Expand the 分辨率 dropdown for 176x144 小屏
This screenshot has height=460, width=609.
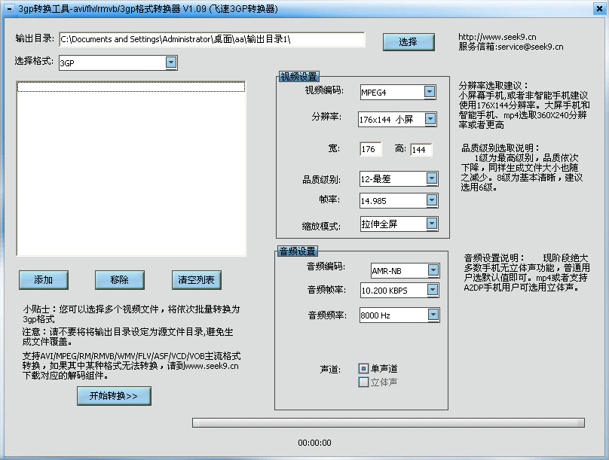pyautogui.click(x=430, y=119)
